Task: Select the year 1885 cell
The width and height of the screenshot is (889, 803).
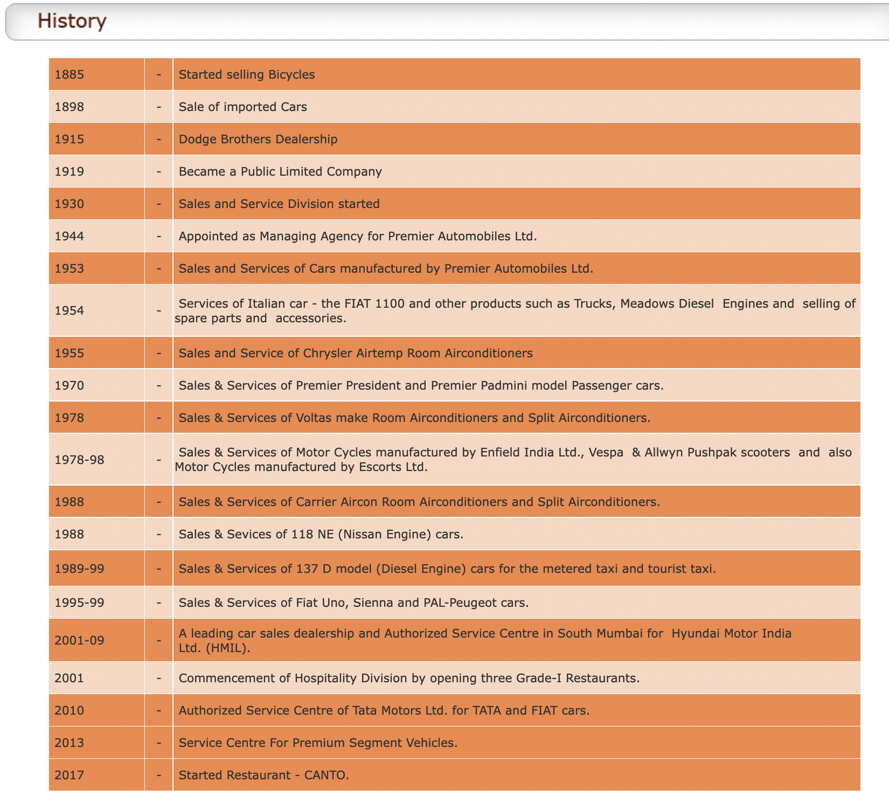Action: click(x=96, y=74)
